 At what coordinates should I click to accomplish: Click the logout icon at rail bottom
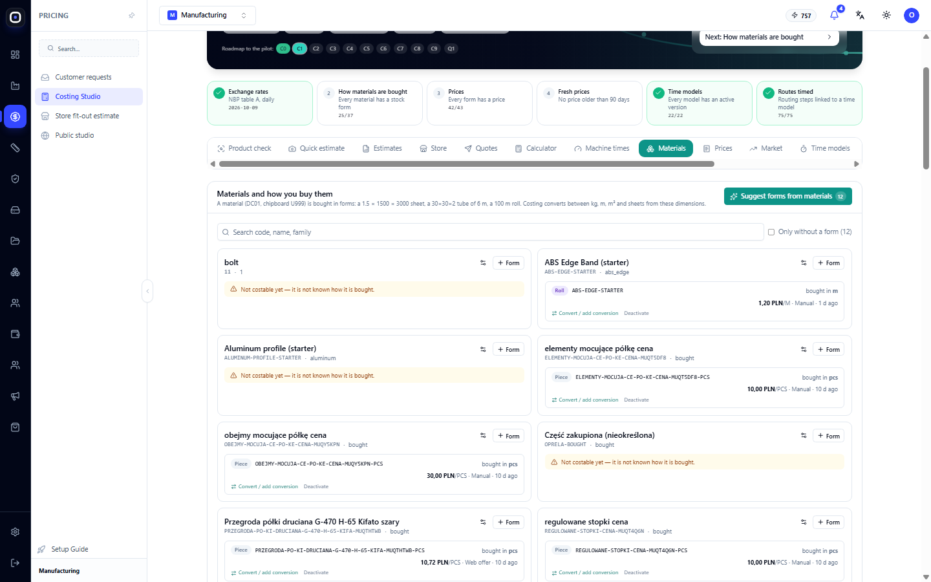click(x=16, y=563)
